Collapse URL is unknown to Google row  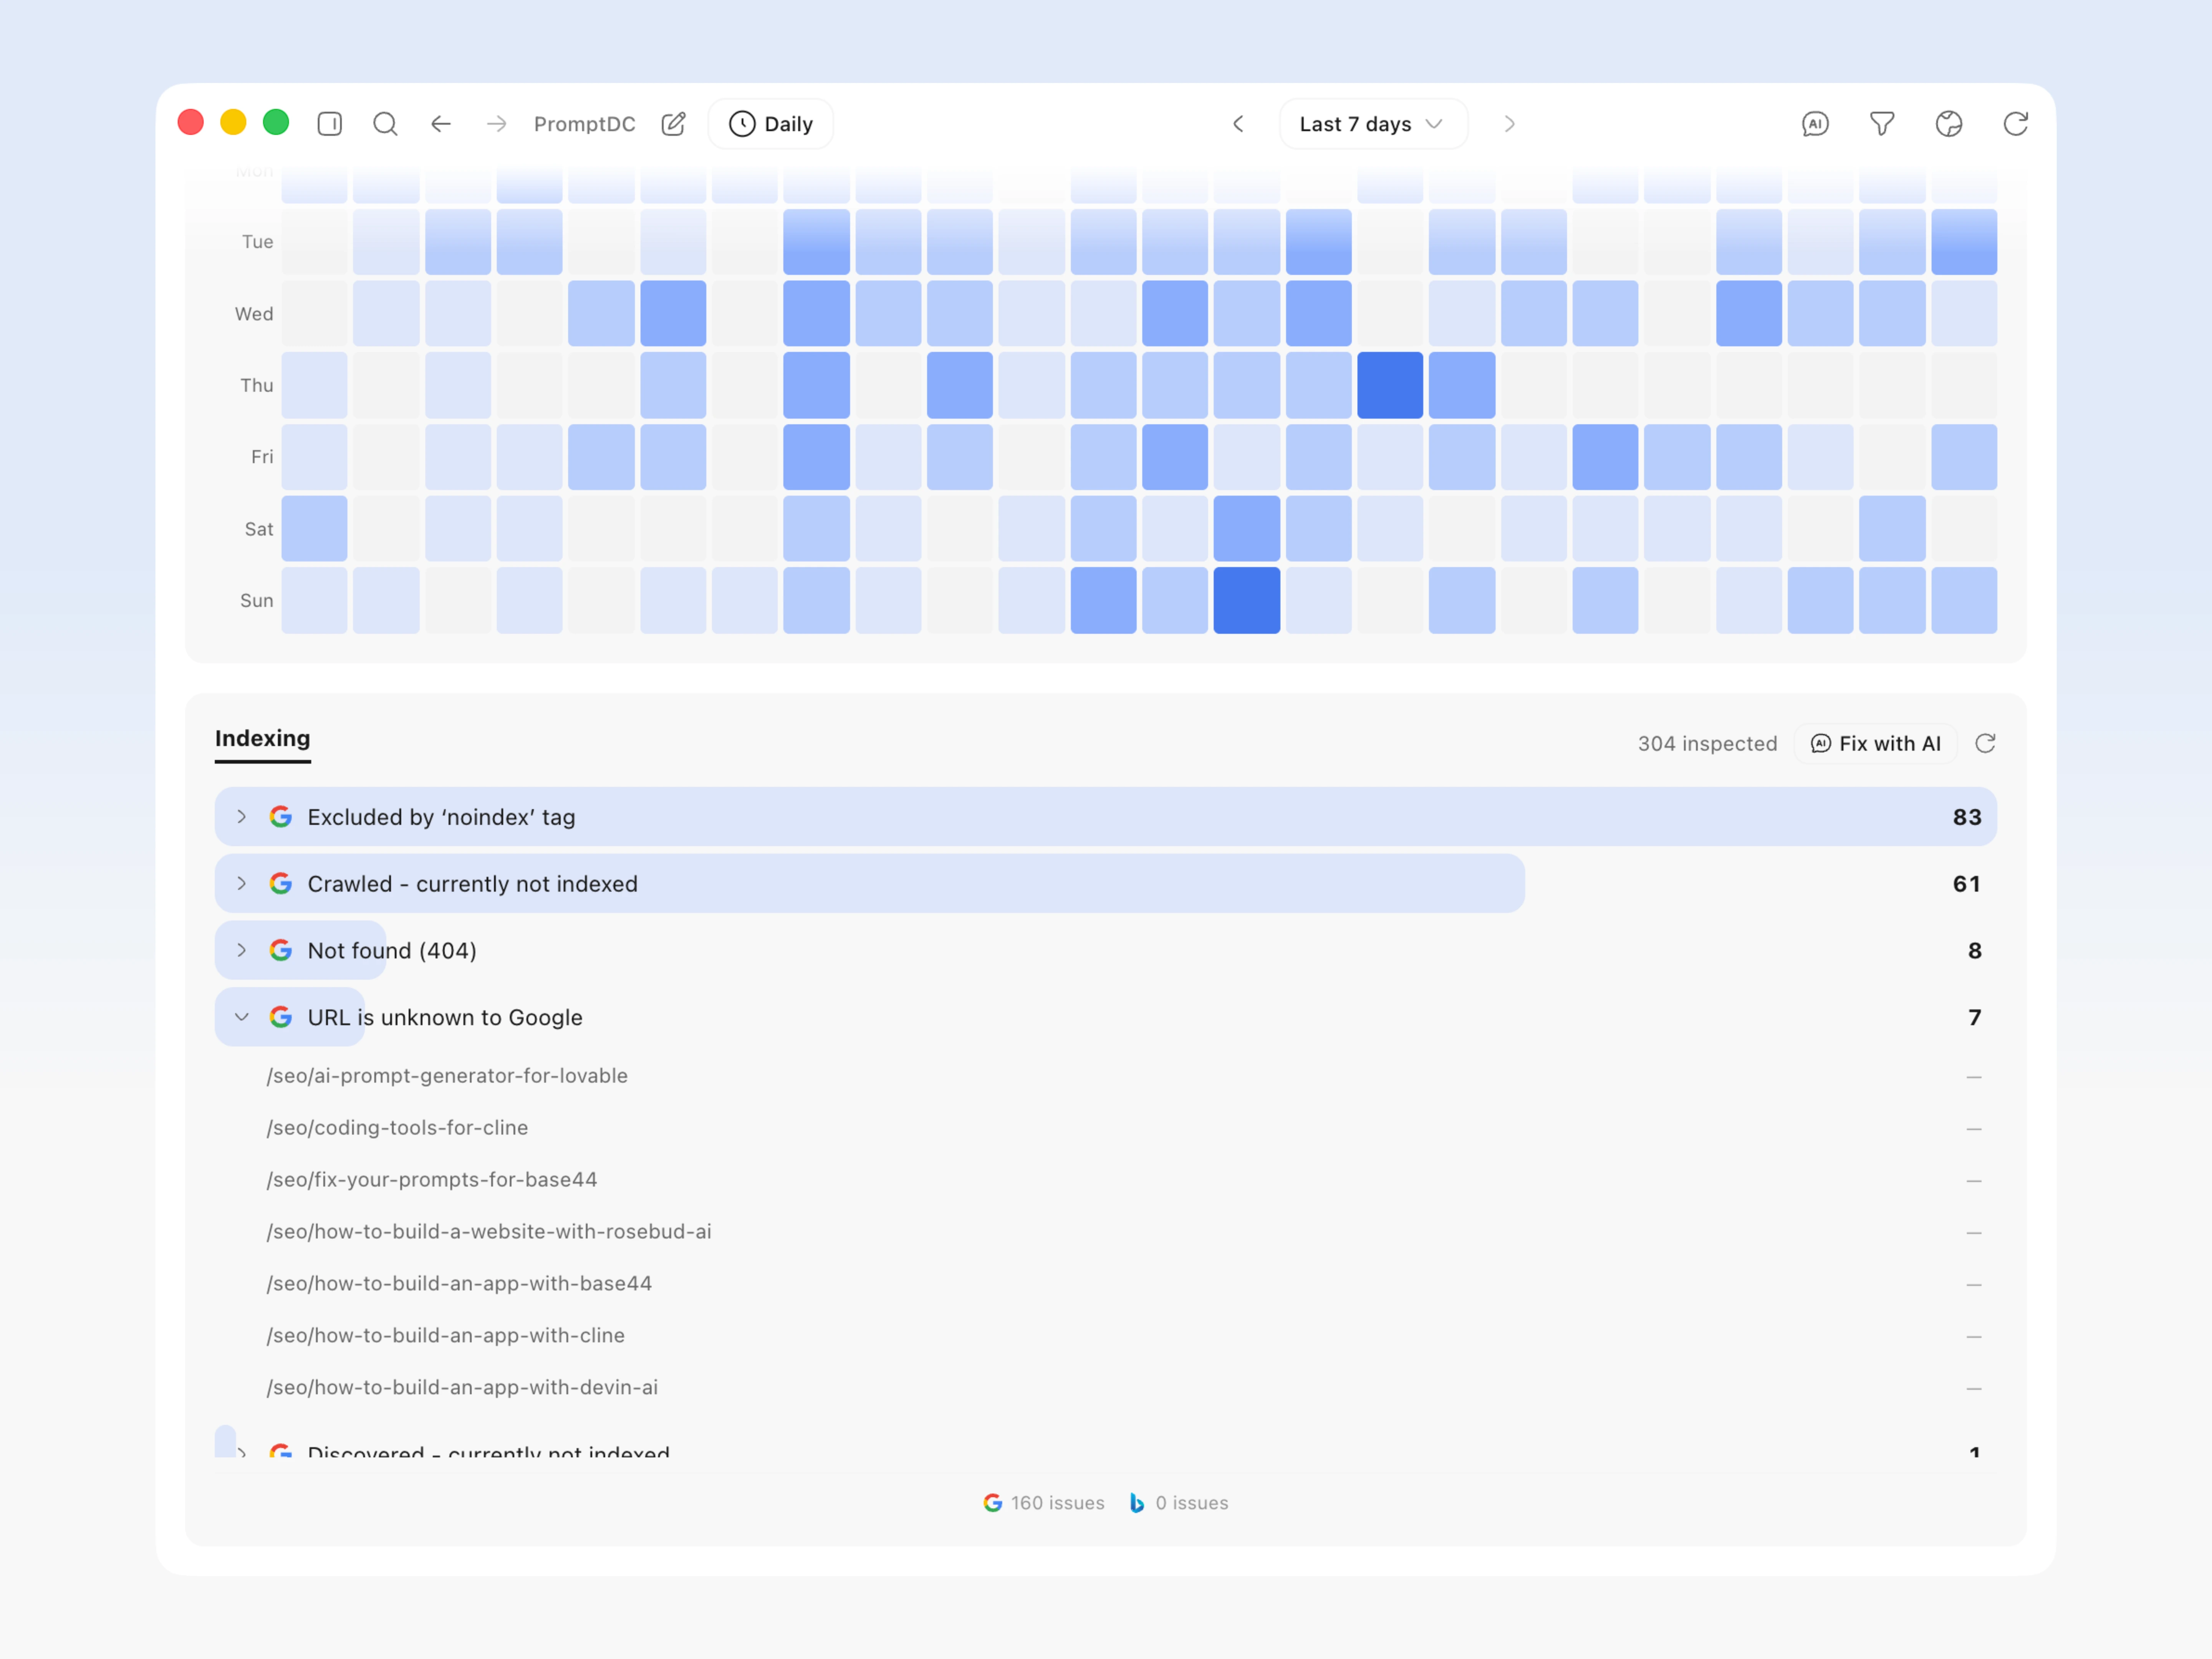(241, 1017)
